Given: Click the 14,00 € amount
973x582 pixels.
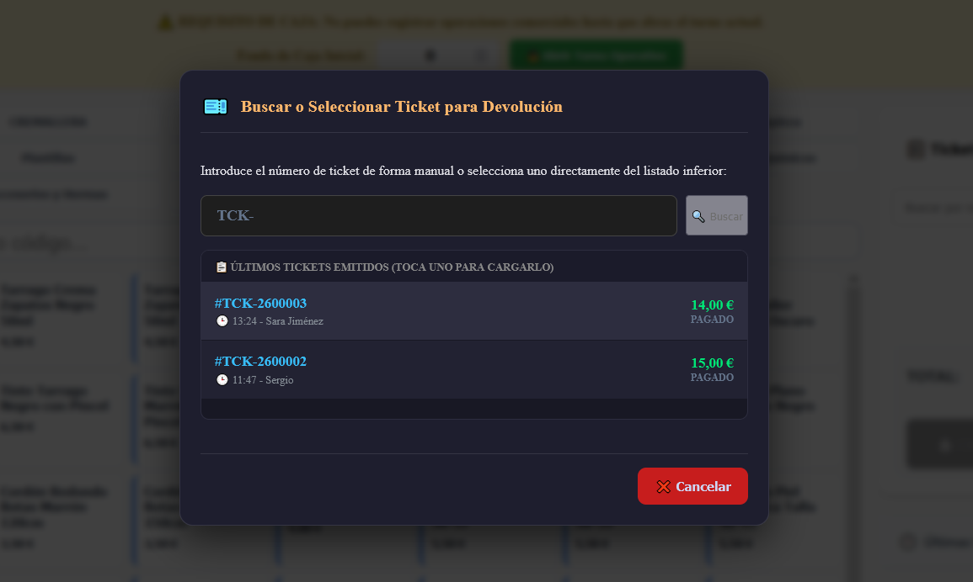Looking at the screenshot, I should [x=713, y=304].
